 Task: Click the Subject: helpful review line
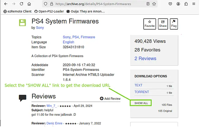point(42,110)
